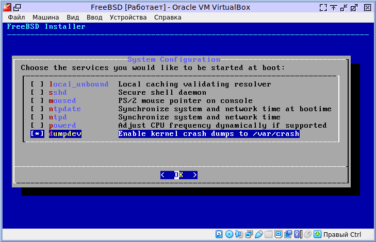Select the ntpd service name
Viewport: 376px width, 242px height.
click(x=58, y=117)
